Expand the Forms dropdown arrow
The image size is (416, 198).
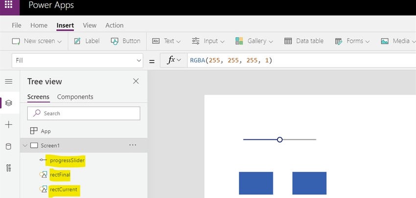pyautogui.click(x=368, y=42)
